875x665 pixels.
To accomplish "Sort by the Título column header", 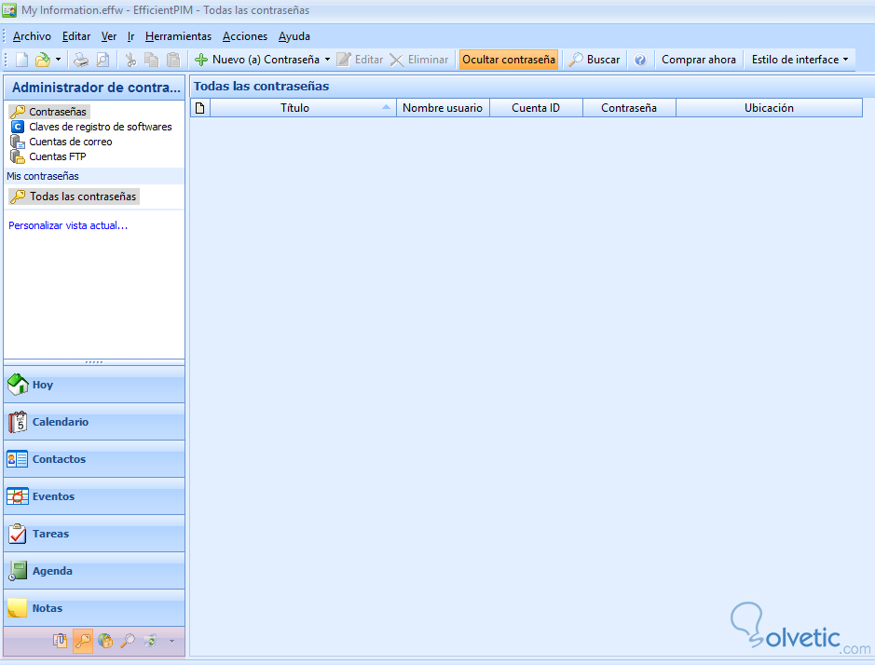I will (303, 108).
